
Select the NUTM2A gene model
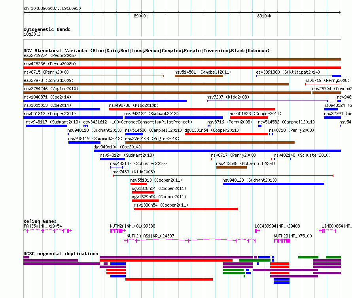click(x=118, y=231)
